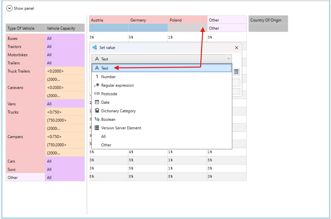Choose the Number option
The height and width of the screenshot is (219, 331).
click(x=162, y=77)
